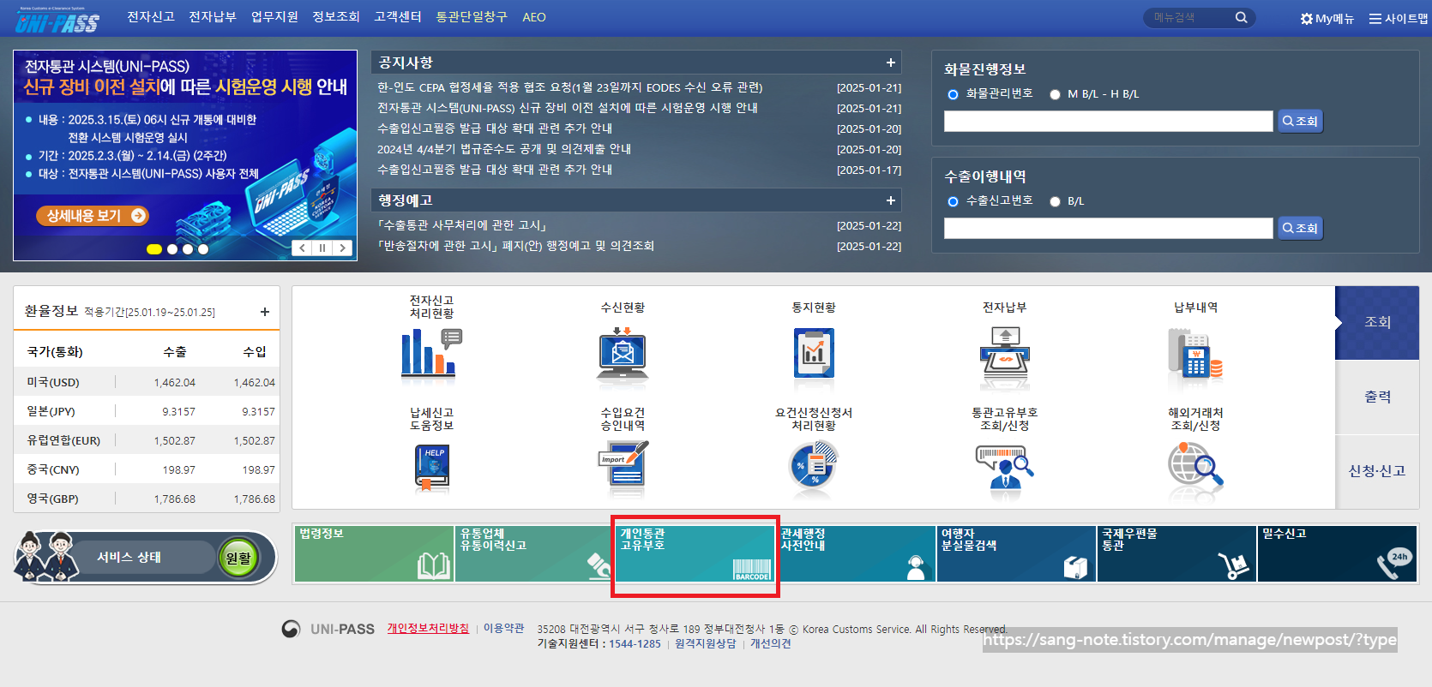Open the 통관고유부호 조회/신청 icon
This screenshot has height=687, width=1432.
pyautogui.click(x=1004, y=468)
